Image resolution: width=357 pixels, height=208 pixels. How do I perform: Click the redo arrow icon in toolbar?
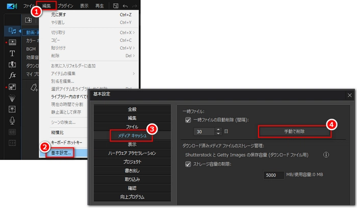[x=135, y=6]
